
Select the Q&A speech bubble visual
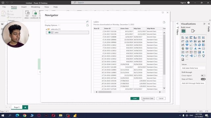pyautogui.click(x=195, y=56)
